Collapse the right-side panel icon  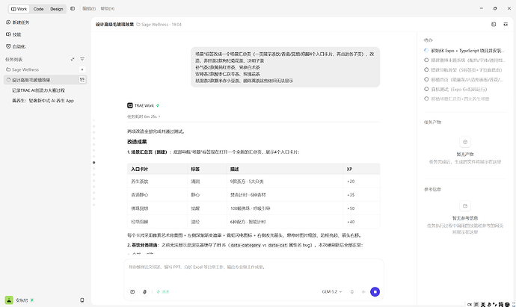point(506,25)
